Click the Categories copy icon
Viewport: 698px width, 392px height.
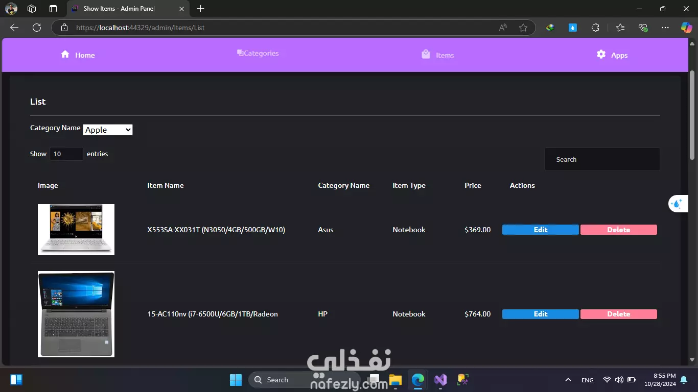pyautogui.click(x=240, y=53)
